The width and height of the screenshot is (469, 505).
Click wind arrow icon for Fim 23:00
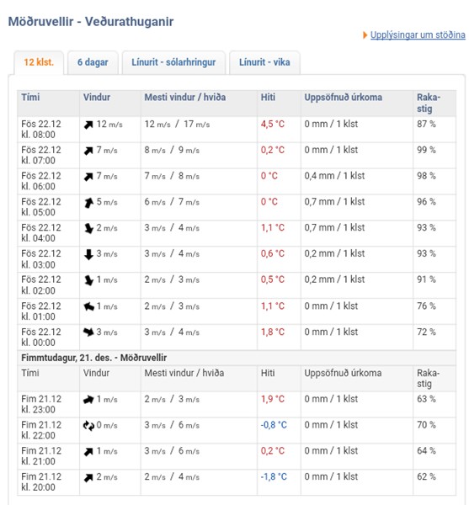click(x=88, y=400)
